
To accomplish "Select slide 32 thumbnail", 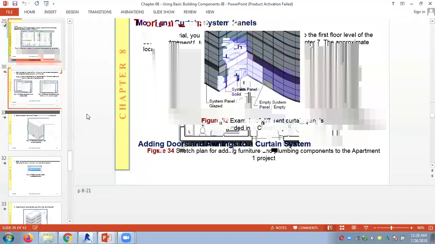I will [35, 176].
